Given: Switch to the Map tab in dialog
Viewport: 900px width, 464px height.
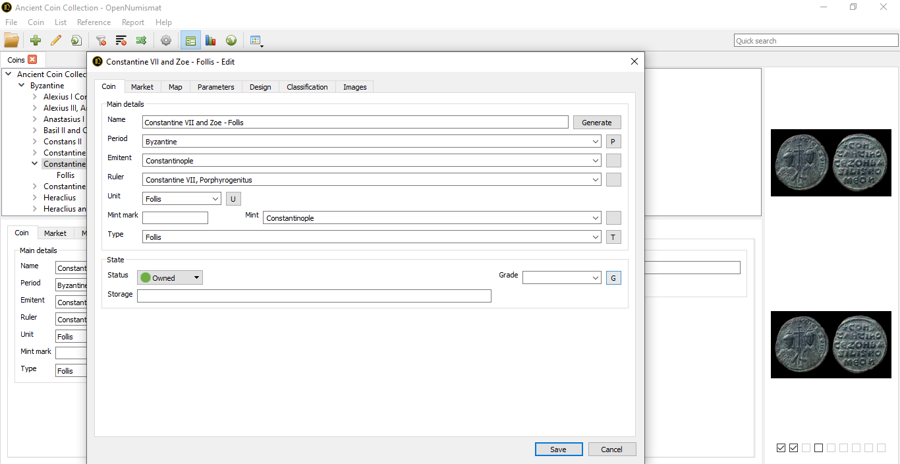Looking at the screenshot, I should [175, 87].
